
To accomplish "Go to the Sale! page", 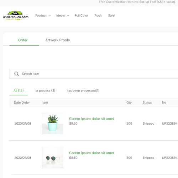I will tap(111, 16).
